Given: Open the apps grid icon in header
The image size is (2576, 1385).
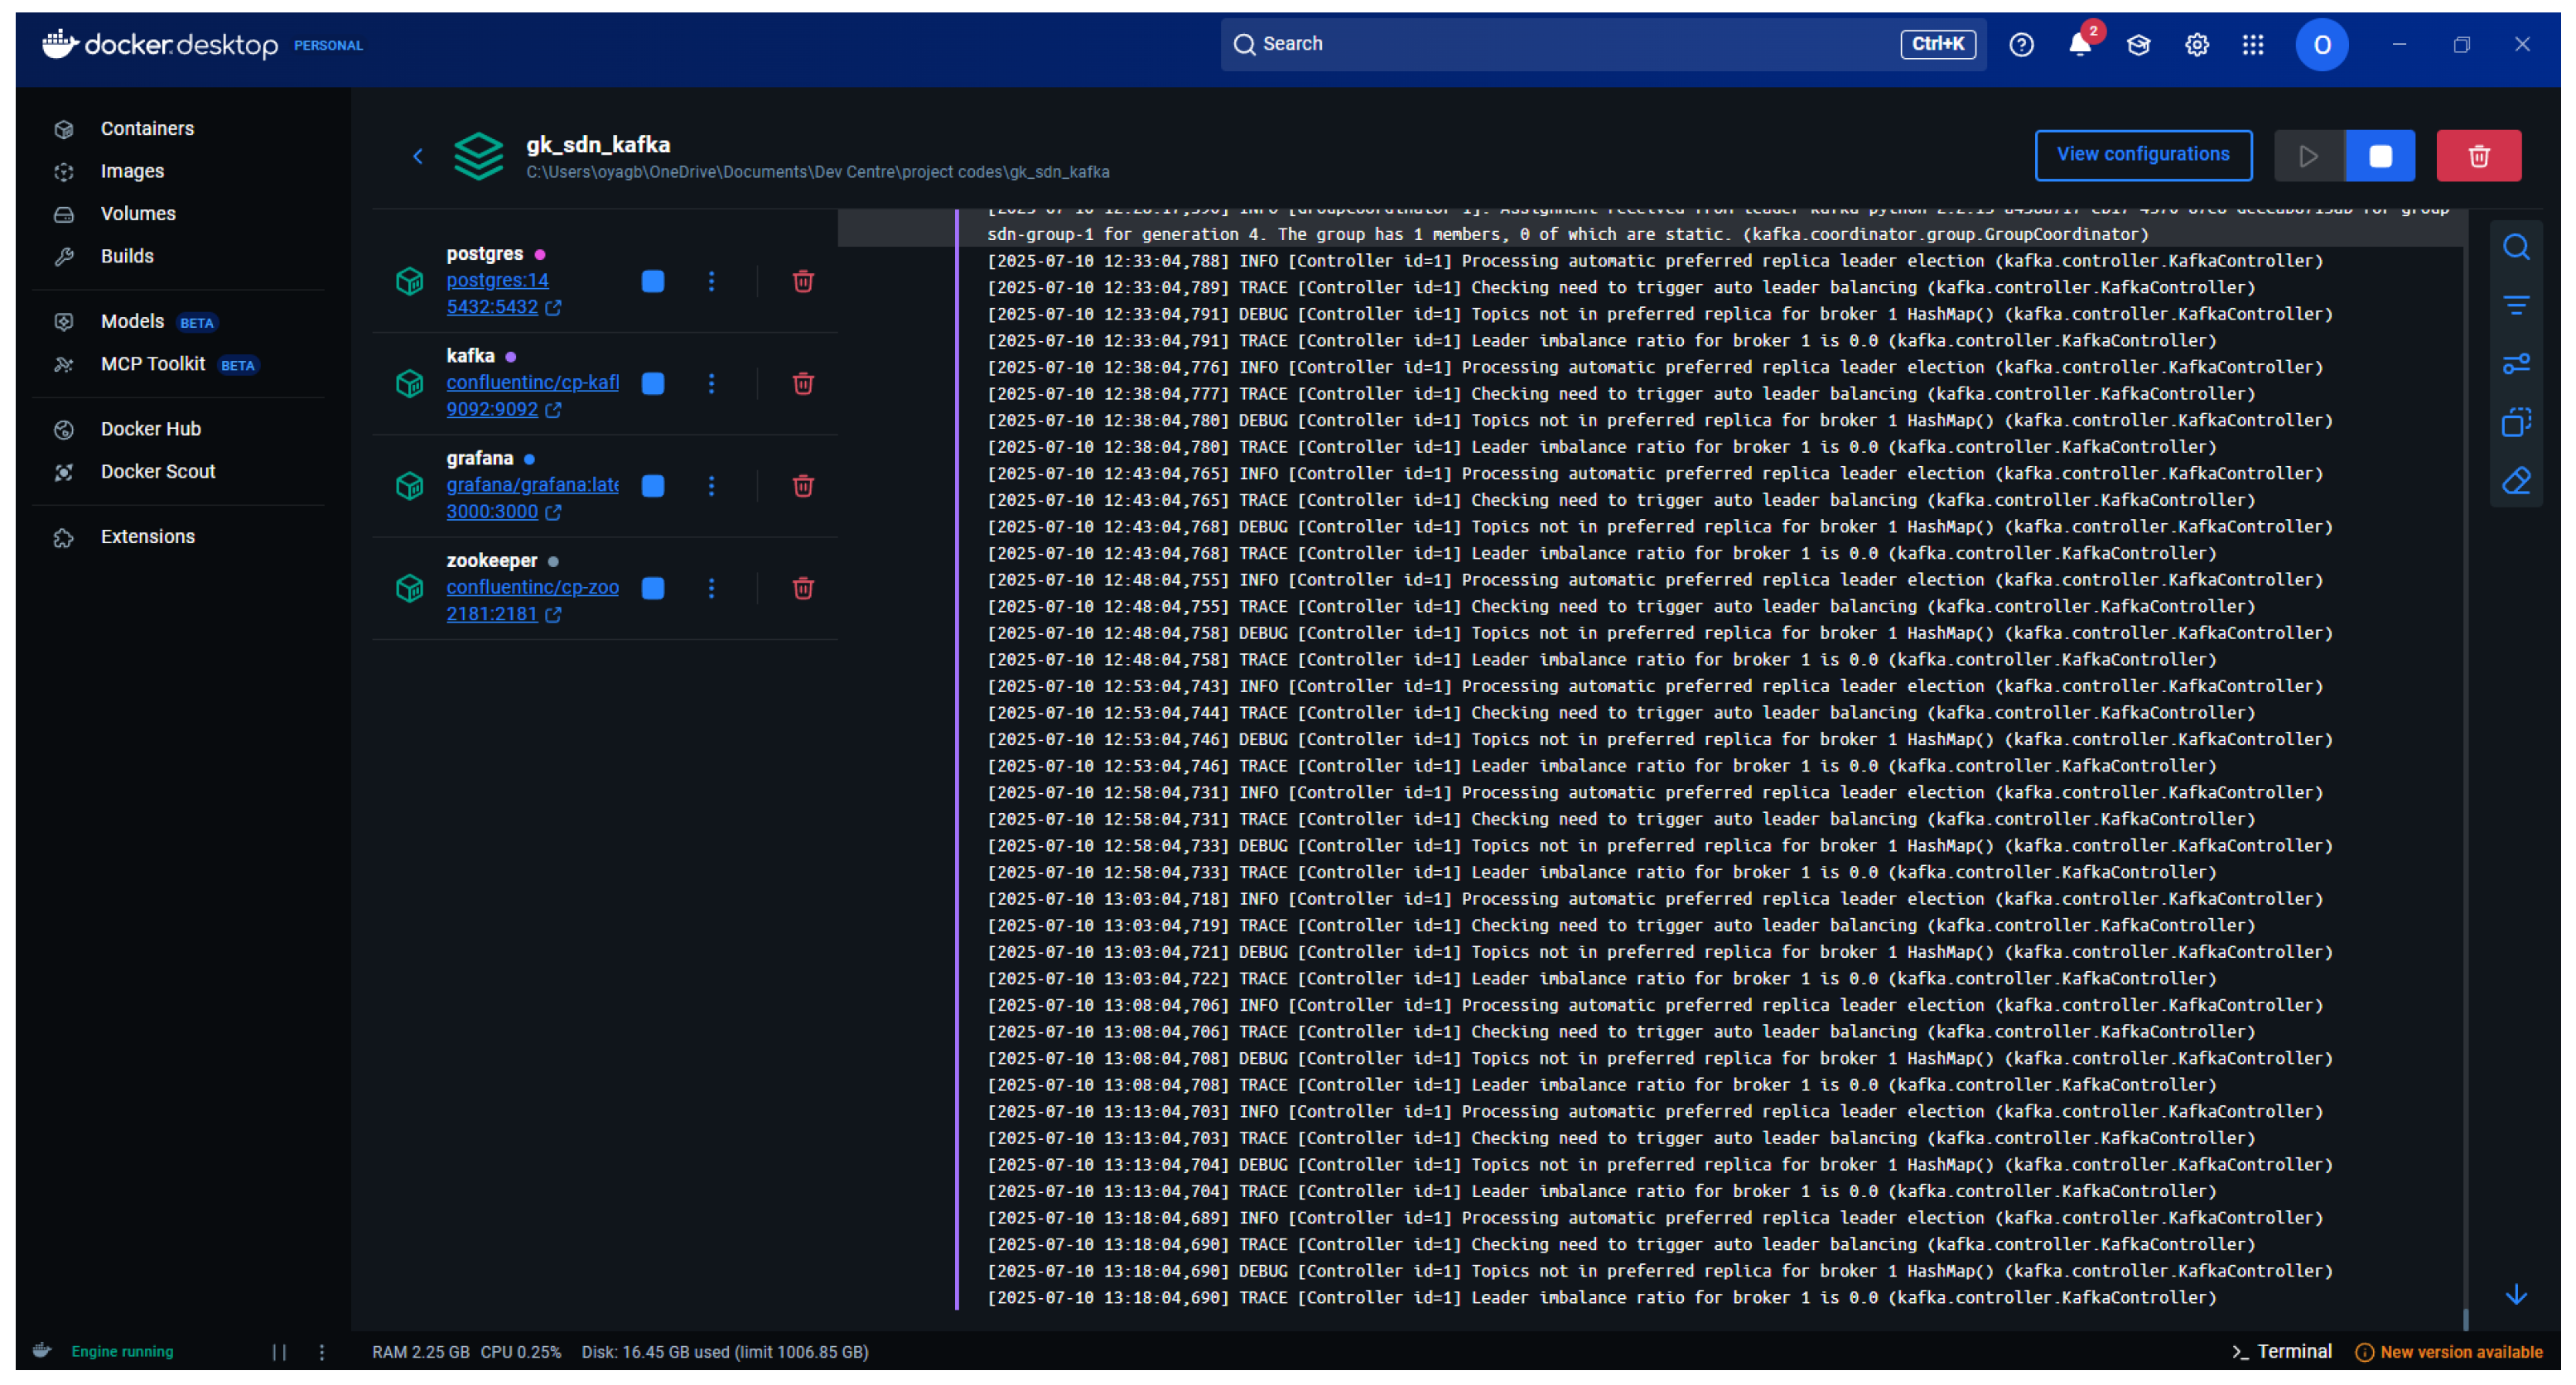Looking at the screenshot, I should (x=2253, y=45).
